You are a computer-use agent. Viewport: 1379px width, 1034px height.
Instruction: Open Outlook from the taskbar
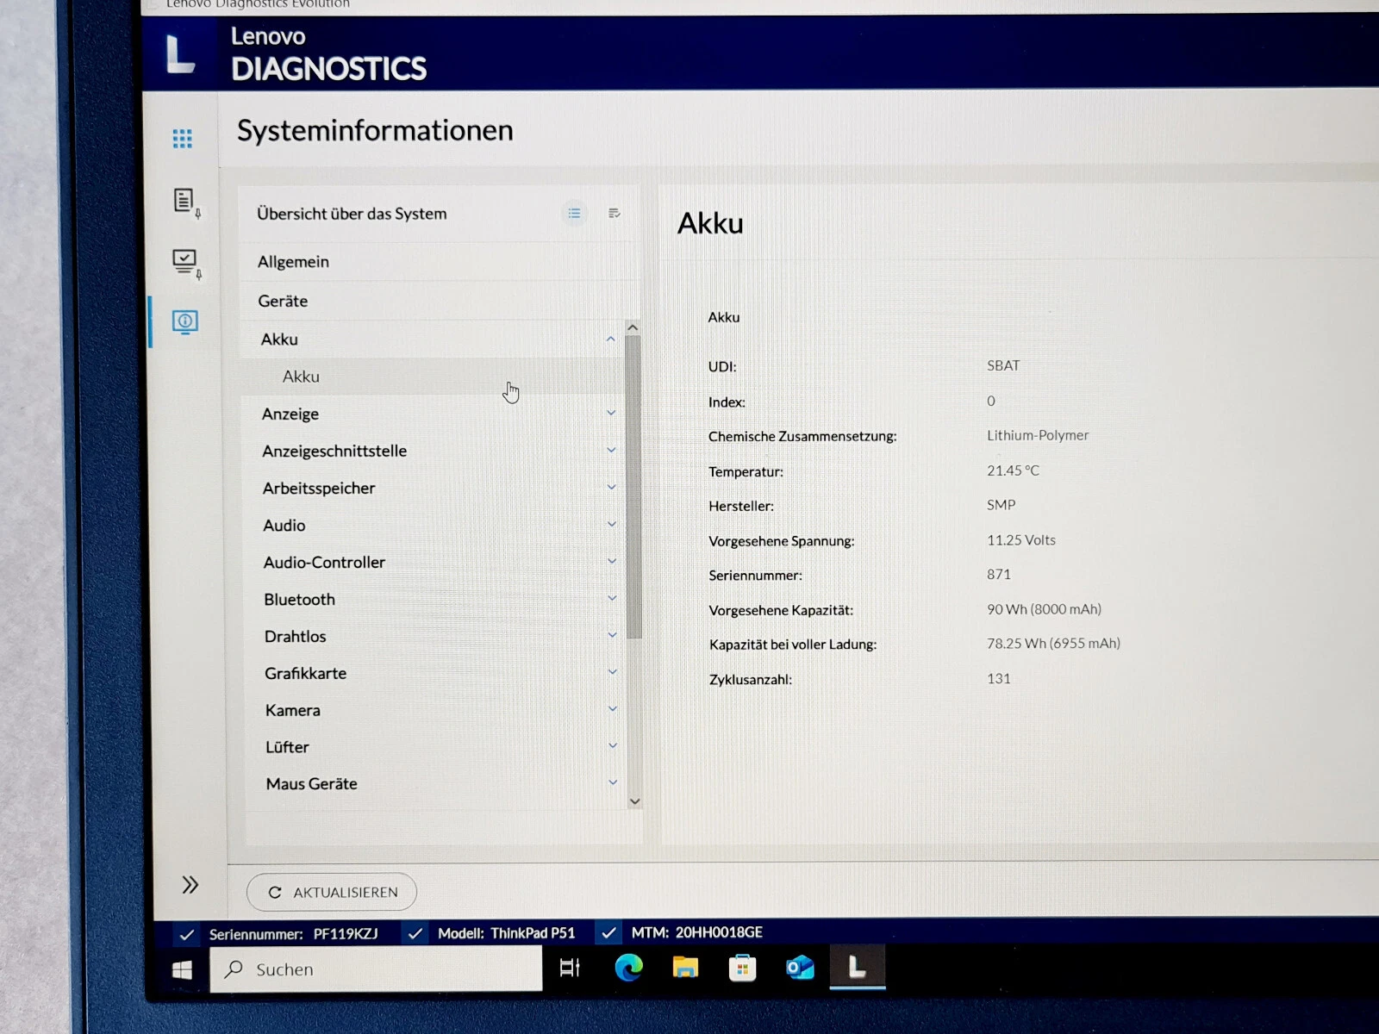pyautogui.click(x=800, y=969)
